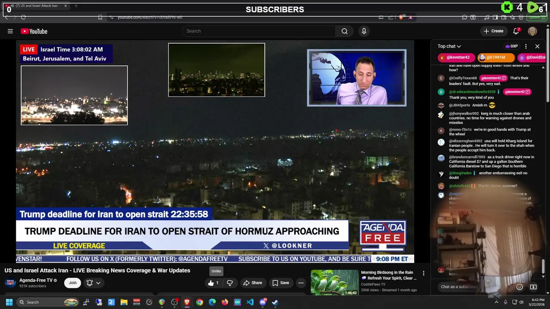The width and height of the screenshot is (550, 309).
Task: Click the Brave Shields lion icon
Action: point(401,17)
